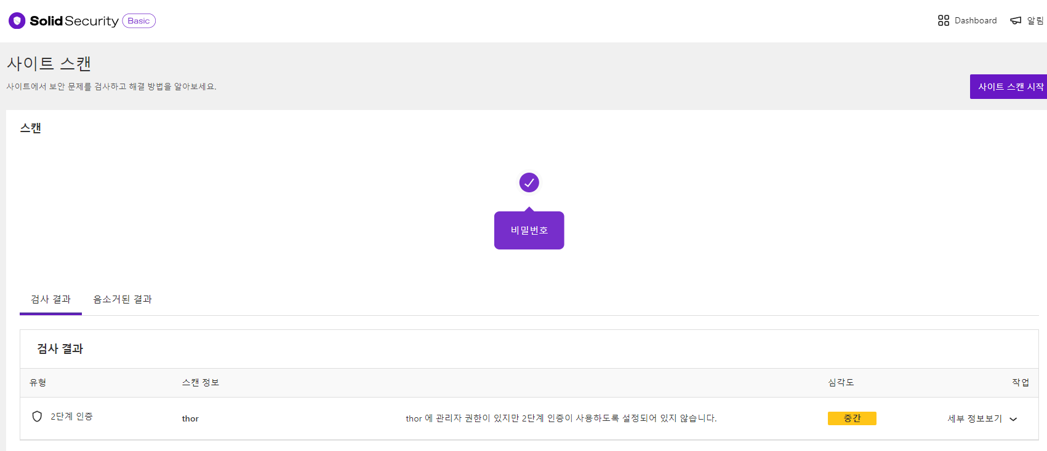Click the megaphone notifications icon
Image resolution: width=1047 pixels, height=451 pixels.
point(1016,20)
